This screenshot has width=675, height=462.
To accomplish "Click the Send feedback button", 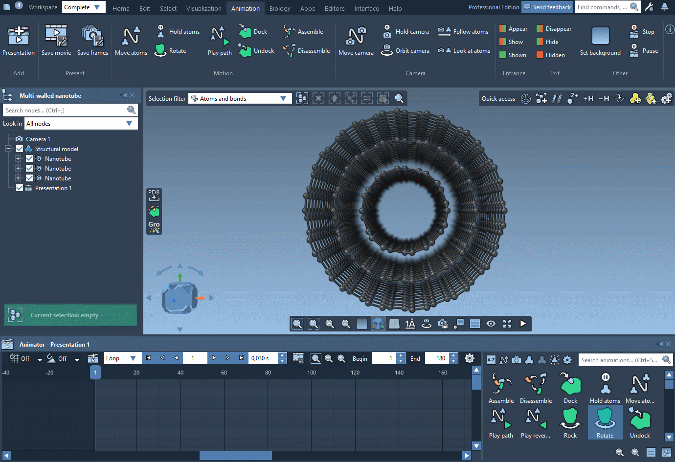I will [x=547, y=7].
